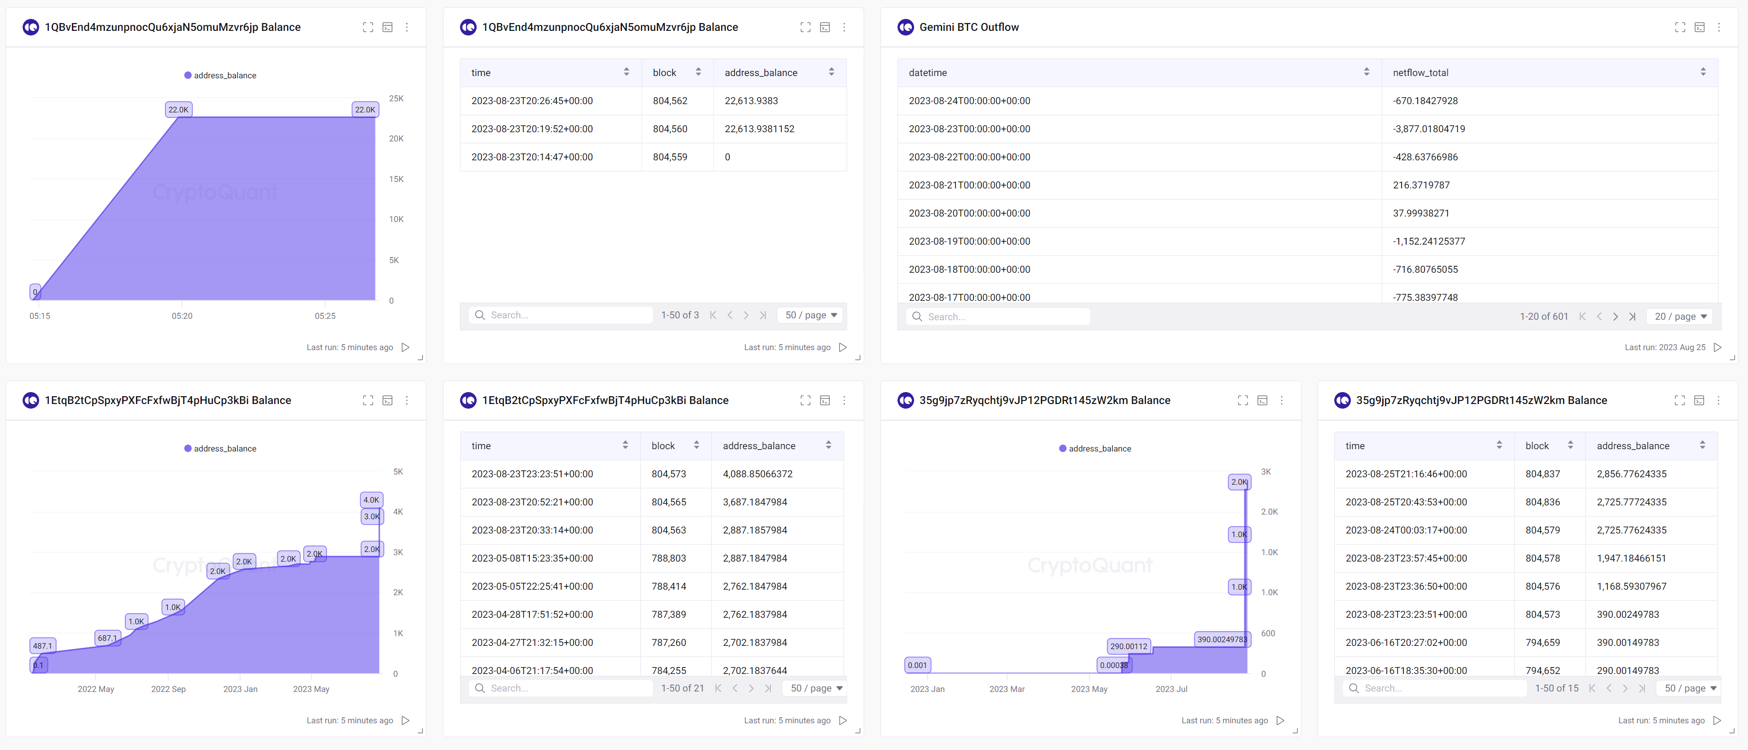Open query editor icon on 1QBvEnd4 Balance chart panel
The image size is (1748, 750).
click(x=387, y=27)
